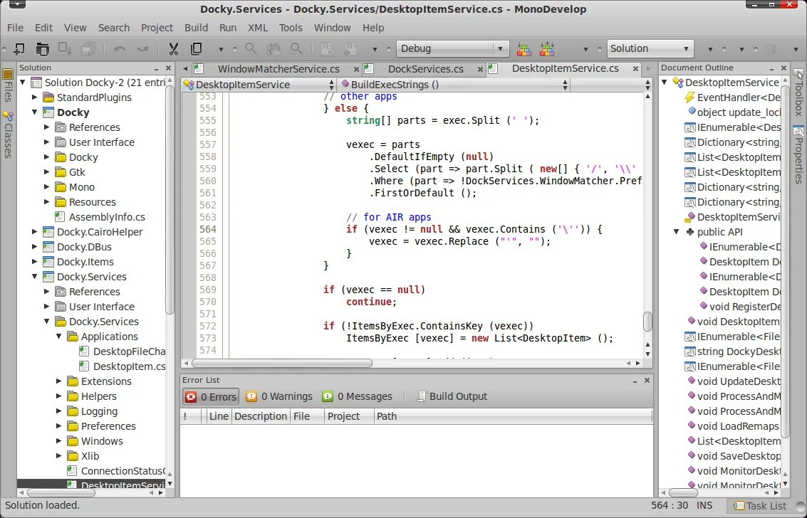Toggle the 0 Warnings filter button
The width and height of the screenshot is (807, 518).
tap(279, 396)
